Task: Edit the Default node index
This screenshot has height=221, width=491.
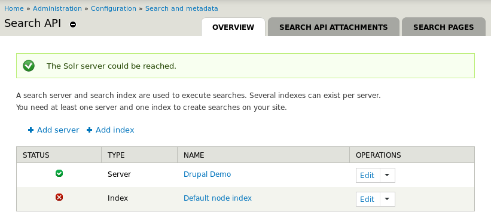Action: (x=367, y=199)
